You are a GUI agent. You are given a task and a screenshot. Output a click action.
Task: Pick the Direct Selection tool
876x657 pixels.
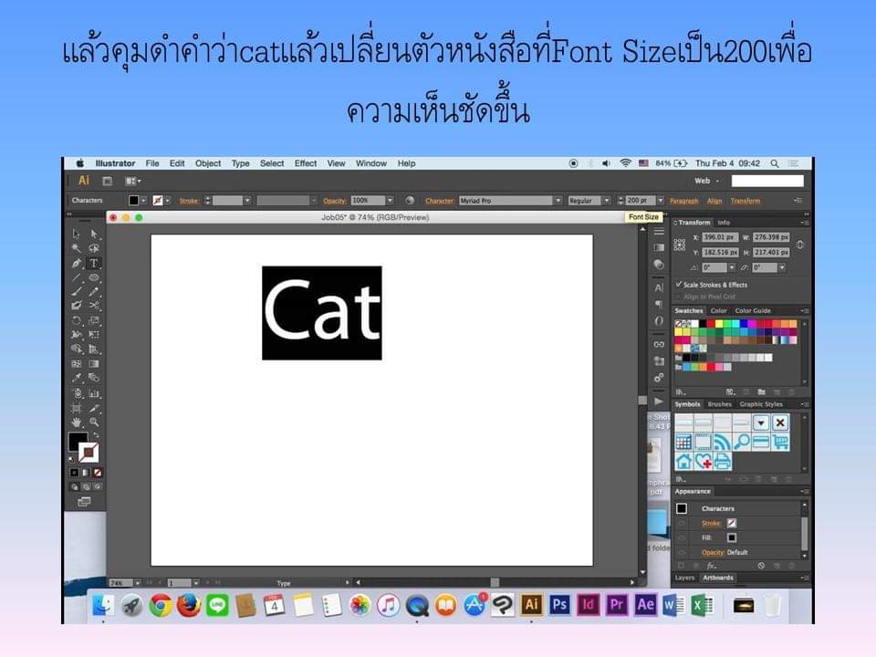coord(94,234)
